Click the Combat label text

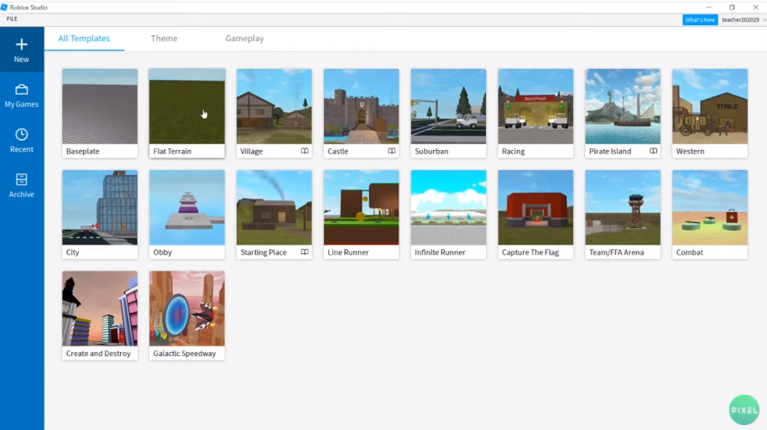[x=690, y=252]
